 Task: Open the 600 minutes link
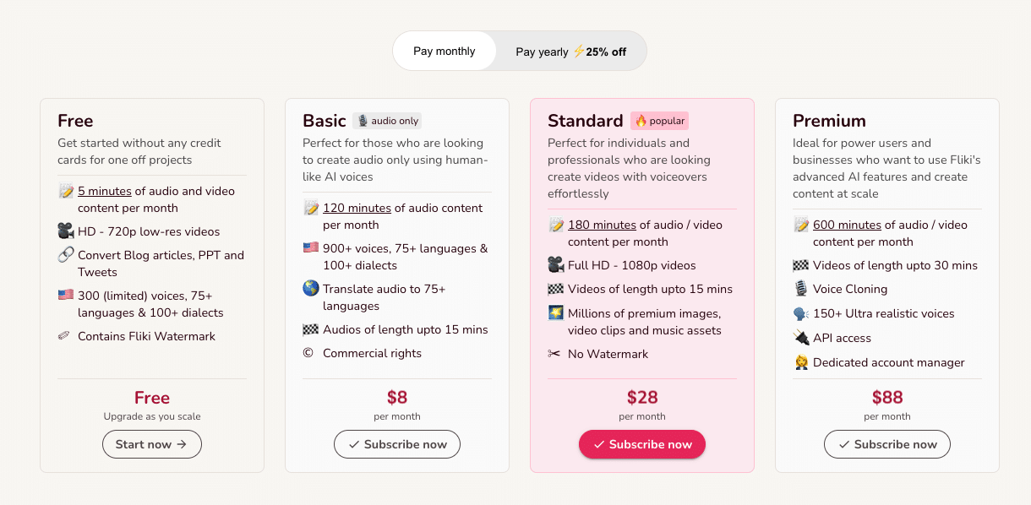tap(847, 225)
